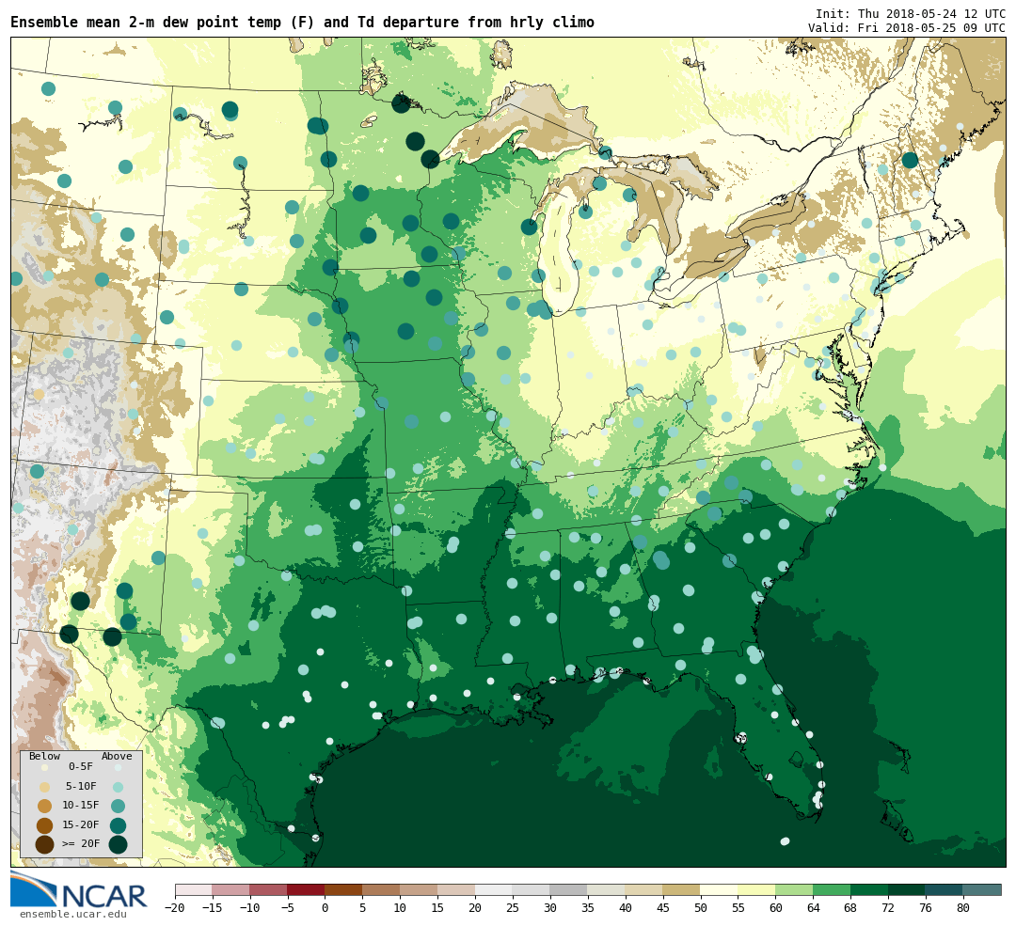Click the map title 'Ensemble mean 2-m dew point temp'
The image size is (1016, 926).
pyautogui.click(x=145, y=23)
